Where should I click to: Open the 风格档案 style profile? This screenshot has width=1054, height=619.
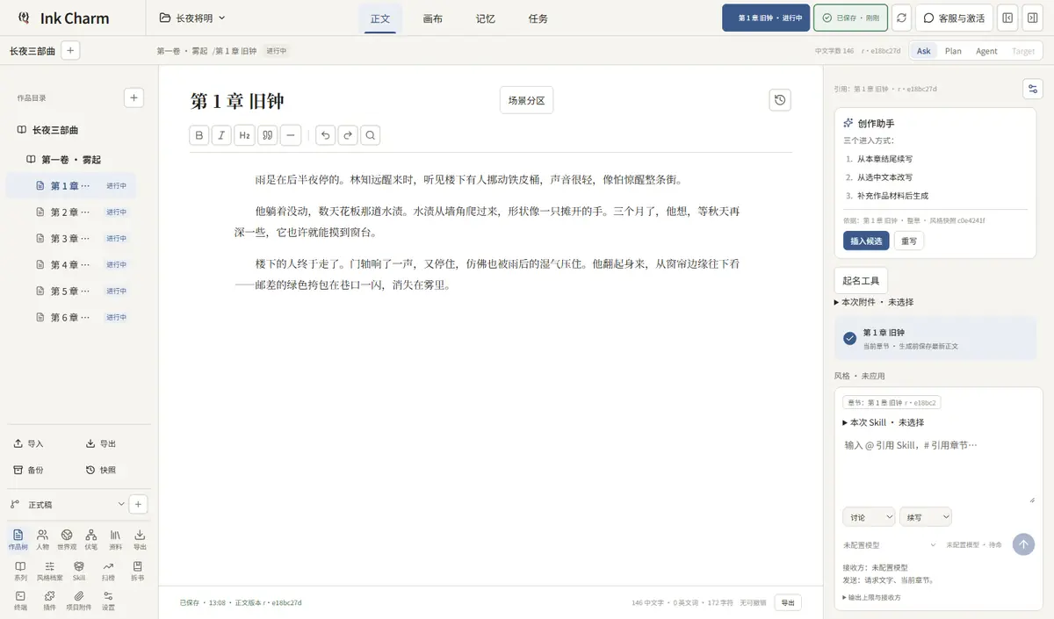49,571
